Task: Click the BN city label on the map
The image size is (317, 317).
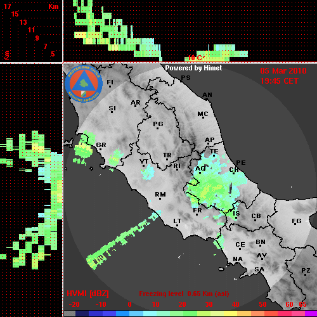Action: tap(261, 242)
